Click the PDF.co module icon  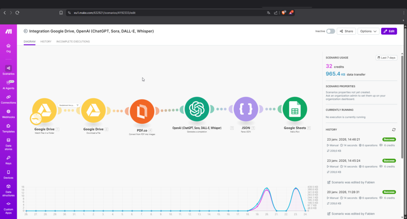[x=142, y=110]
